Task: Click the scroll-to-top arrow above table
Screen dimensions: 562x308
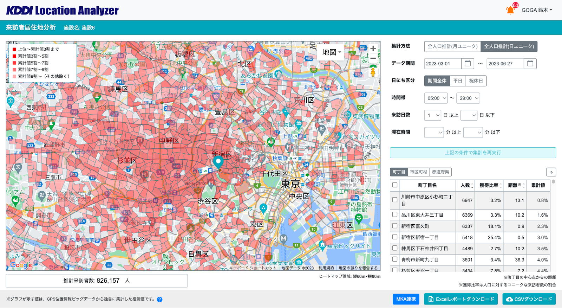Action: click(551, 172)
